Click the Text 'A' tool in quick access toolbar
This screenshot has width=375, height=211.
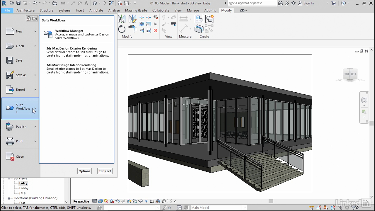tap(86, 3)
